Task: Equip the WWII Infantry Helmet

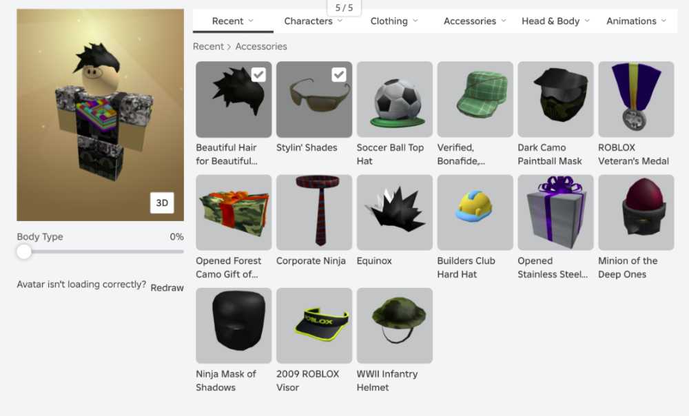Action: point(395,326)
